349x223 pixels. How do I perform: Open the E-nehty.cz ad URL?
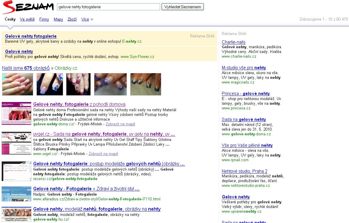pos(132,41)
